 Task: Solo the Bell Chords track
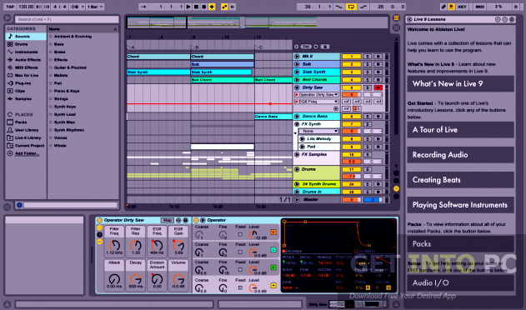coord(368,80)
